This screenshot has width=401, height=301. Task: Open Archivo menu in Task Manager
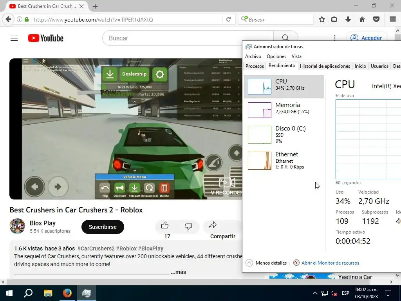point(253,56)
